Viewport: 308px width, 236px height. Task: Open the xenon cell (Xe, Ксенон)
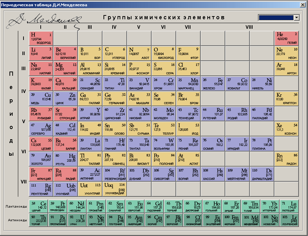[x=287, y=129]
